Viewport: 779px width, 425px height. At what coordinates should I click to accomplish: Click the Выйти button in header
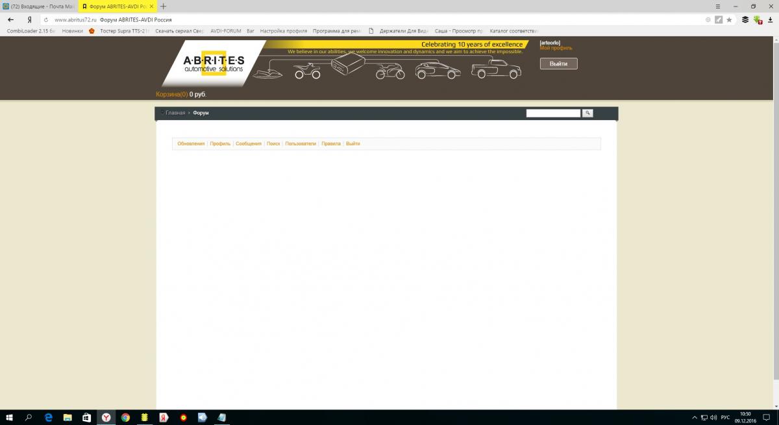tap(559, 64)
